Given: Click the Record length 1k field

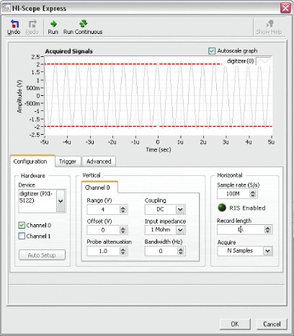Looking at the screenshot, I should (241, 229).
